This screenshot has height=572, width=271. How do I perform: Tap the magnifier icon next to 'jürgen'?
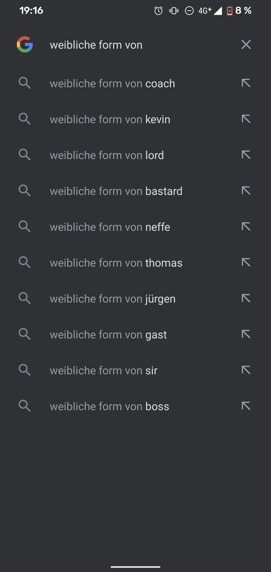[x=25, y=298]
